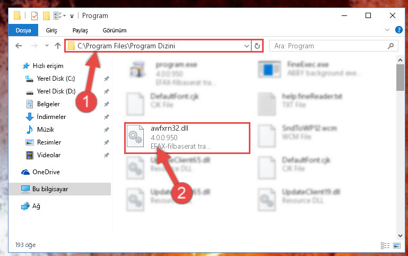
Task: Click the refresh button beside address bar
Action: (257, 46)
